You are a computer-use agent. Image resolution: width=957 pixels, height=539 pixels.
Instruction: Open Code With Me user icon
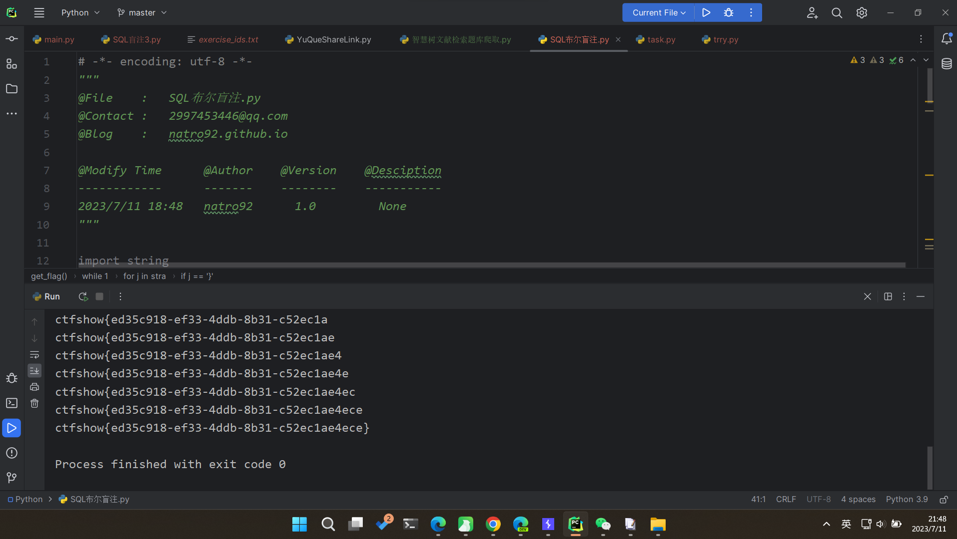pyautogui.click(x=812, y=12)
